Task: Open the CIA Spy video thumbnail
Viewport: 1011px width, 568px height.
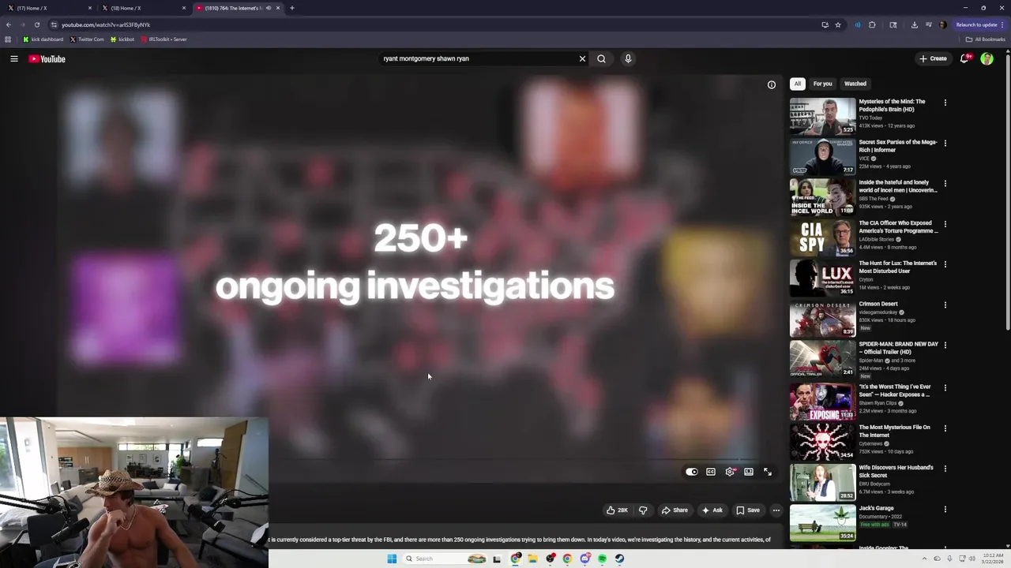Action: 822,237
